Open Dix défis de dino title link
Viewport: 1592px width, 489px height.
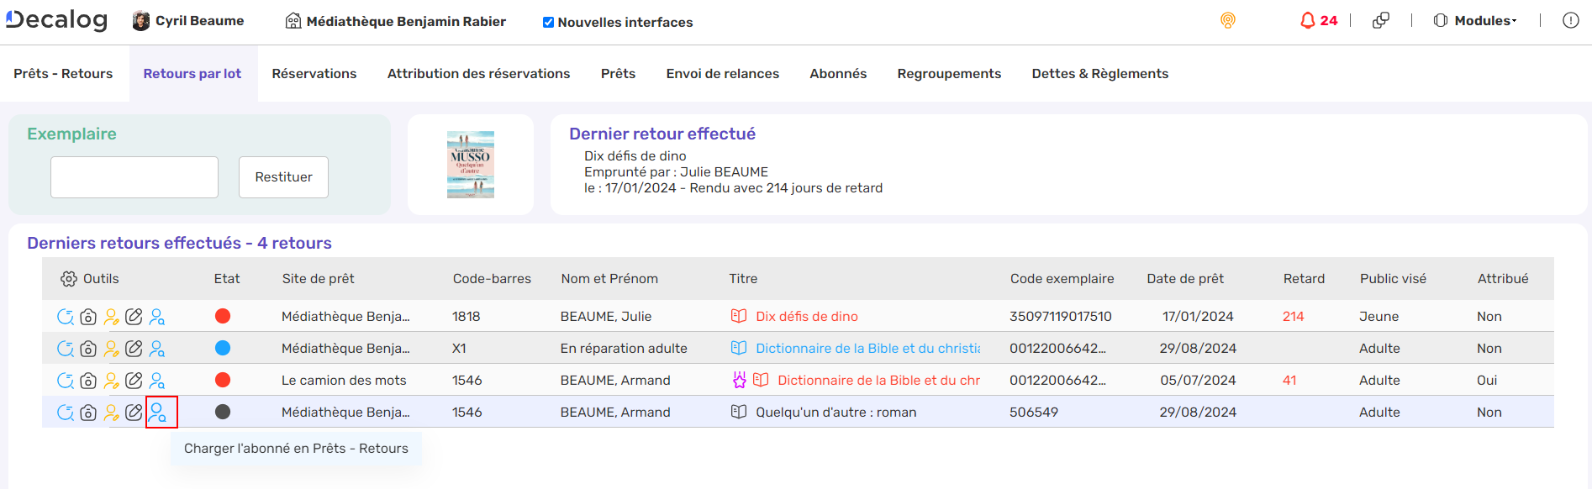pyautogui.click(x=807, y=317)
